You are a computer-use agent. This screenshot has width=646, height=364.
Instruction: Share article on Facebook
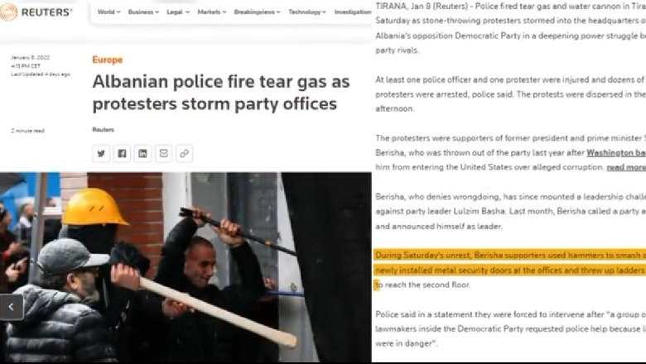point(122,153)
